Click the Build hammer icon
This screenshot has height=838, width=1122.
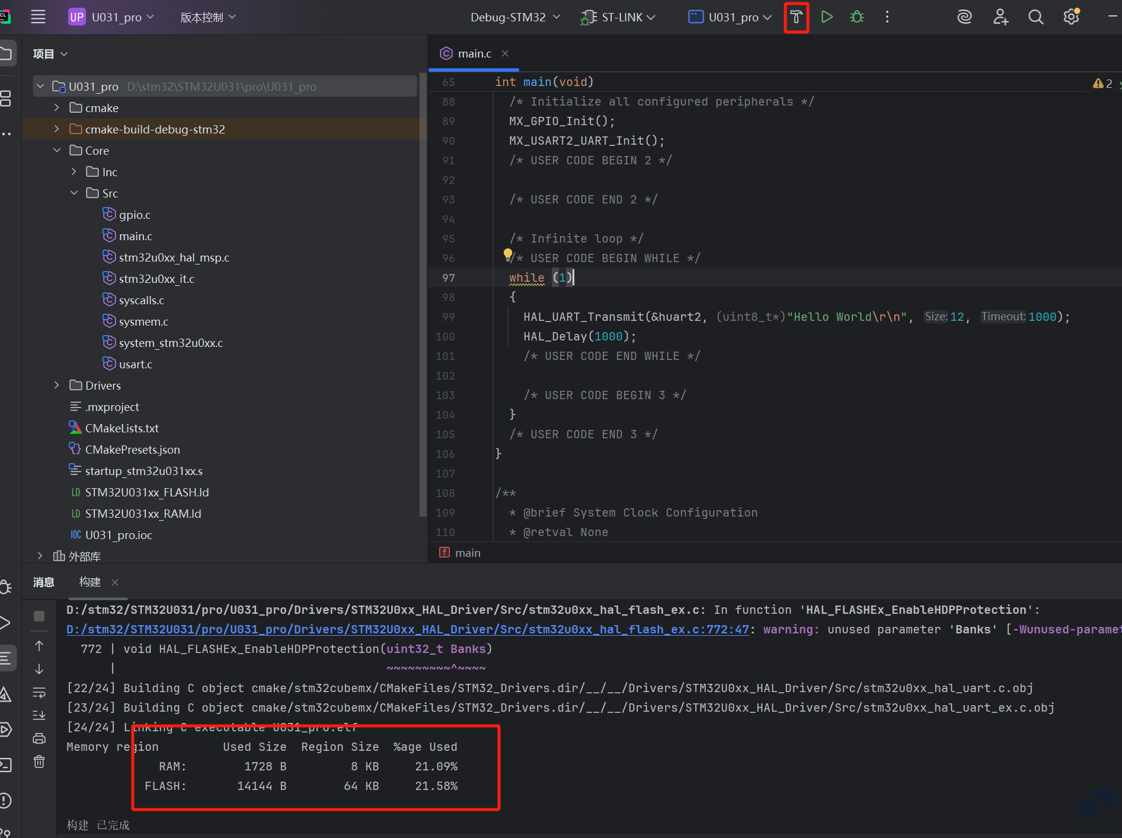(x=796, y=17)
